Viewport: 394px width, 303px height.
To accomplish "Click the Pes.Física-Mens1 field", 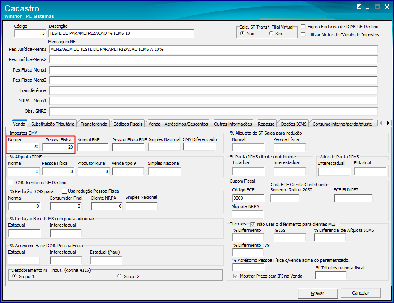I will click(x=214, y=70).
